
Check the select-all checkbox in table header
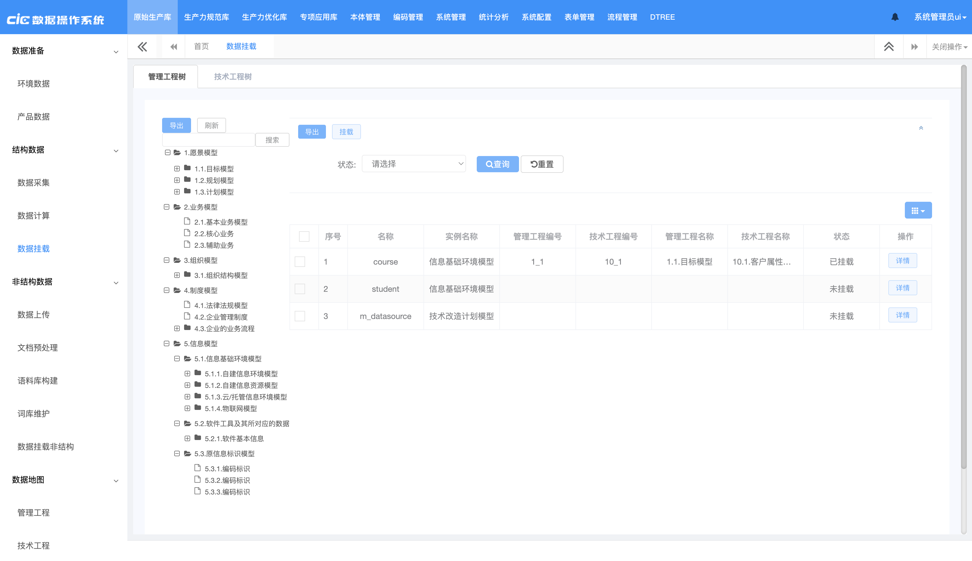pyautogui.click(x=304, y=236)
